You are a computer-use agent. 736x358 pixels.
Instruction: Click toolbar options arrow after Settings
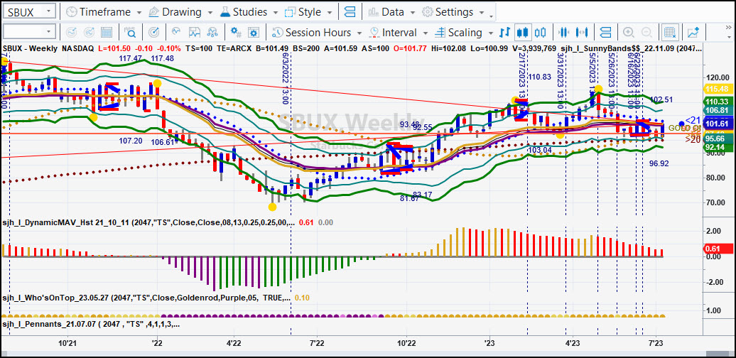492,16
